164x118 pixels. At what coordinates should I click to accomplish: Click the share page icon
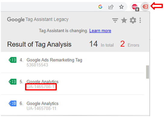click(111, 7)
